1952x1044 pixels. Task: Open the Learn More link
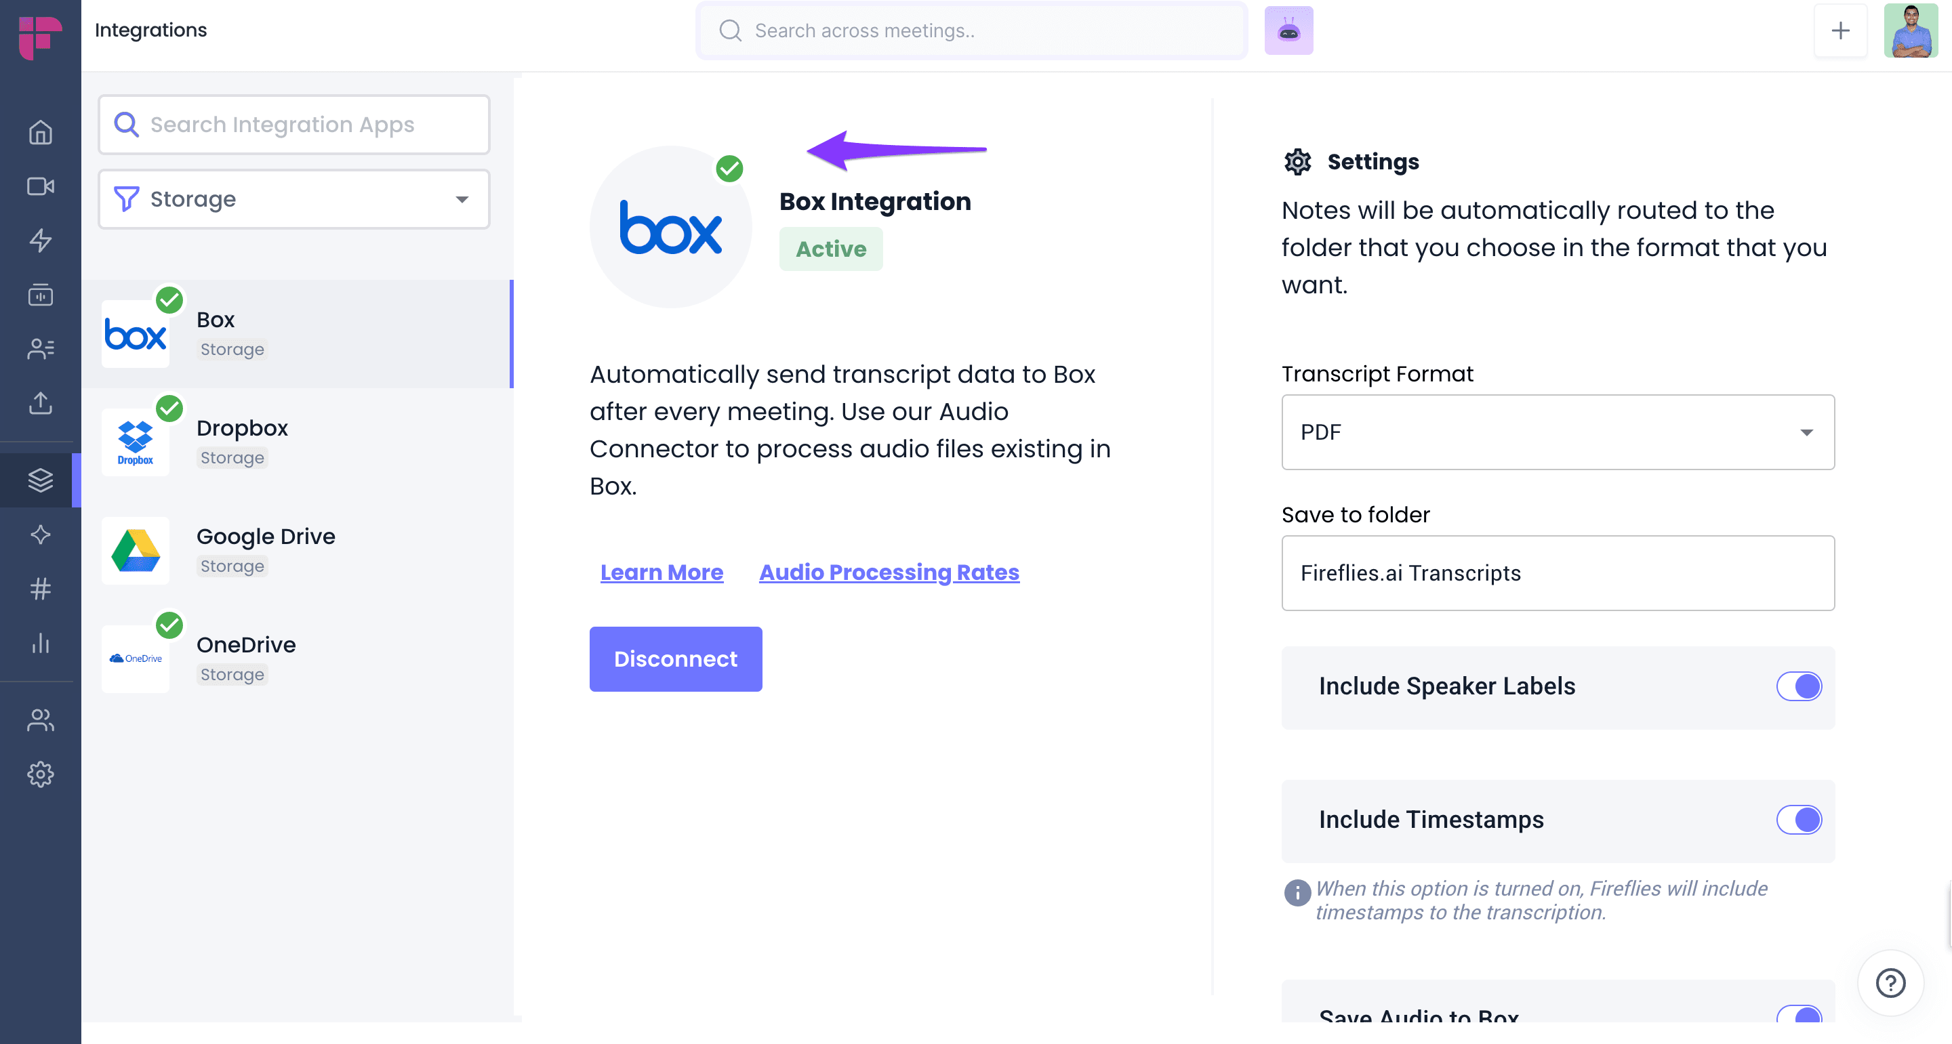(x=662, y=572)
